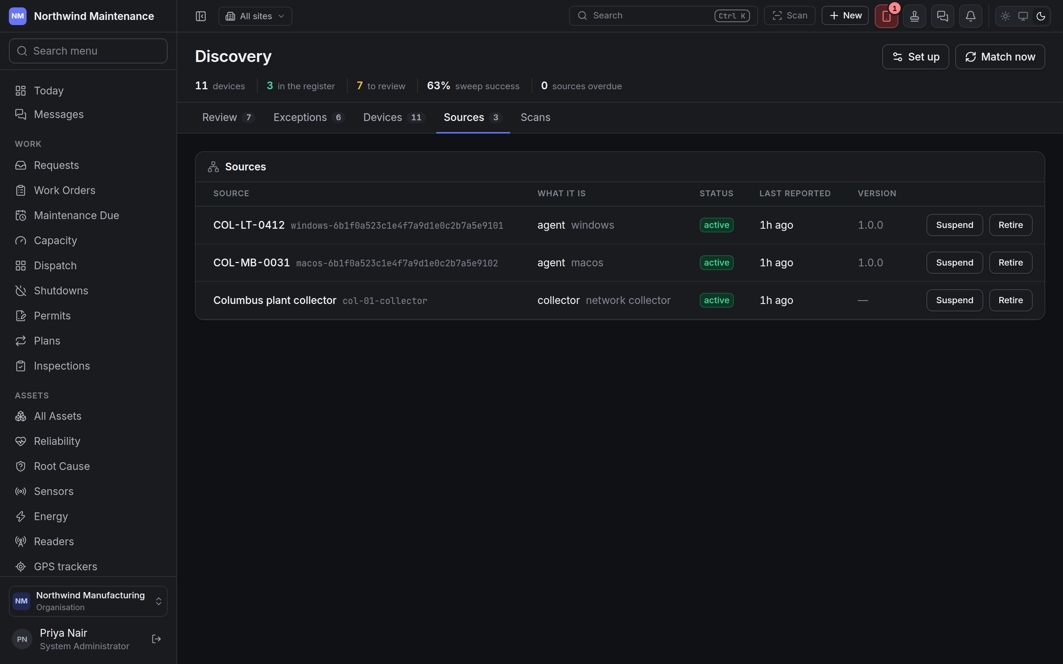Click the stamp icon in top bar
This screenshot has height=664, width=1063.
pos(915,16)
